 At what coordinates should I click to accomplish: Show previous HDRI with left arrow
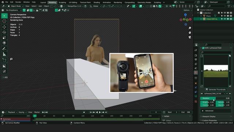tap(202, 71)
